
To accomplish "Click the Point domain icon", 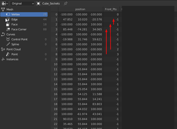I will (8, 54).
